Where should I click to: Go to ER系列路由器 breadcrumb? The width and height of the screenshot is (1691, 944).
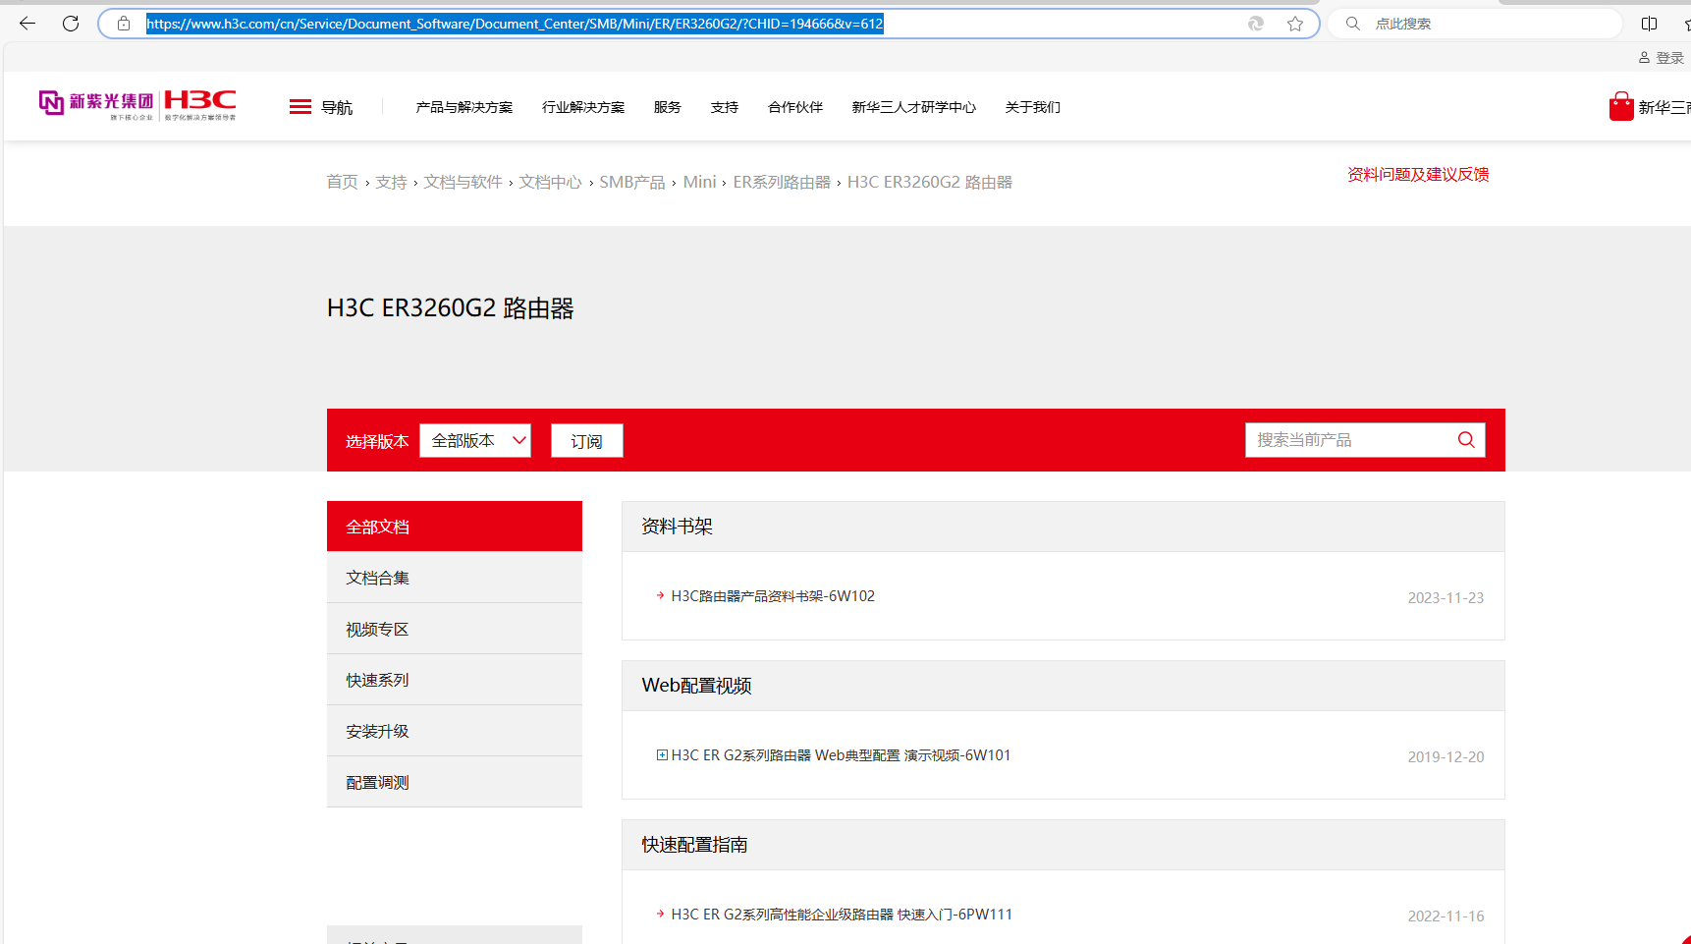tap(782, 182)
